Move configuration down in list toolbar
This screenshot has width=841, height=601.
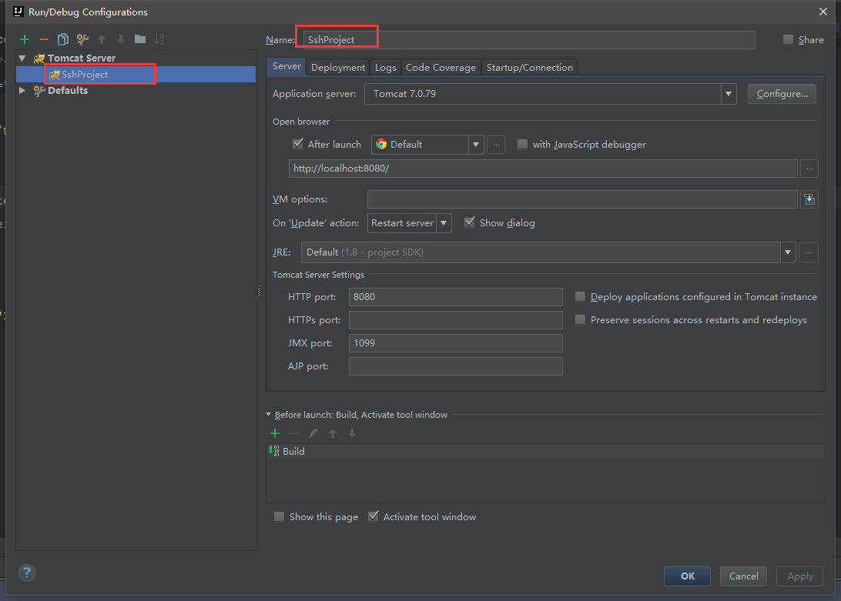point(121,39)
